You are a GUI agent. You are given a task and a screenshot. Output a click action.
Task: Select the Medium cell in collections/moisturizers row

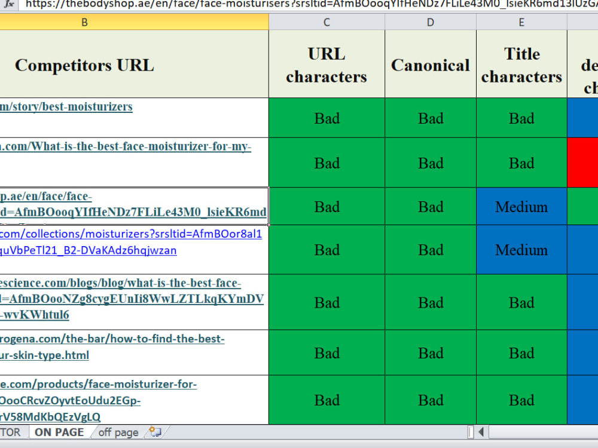pos(521,250)
